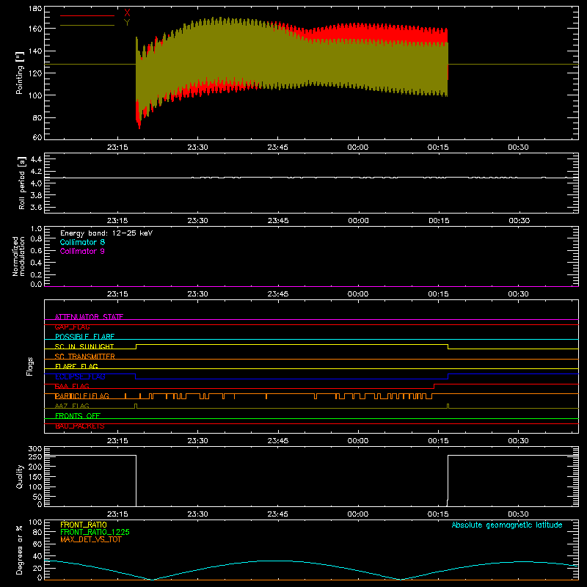Click '00:00' time label under the Pointing plot
The image size is (587, 587).
(358, 147)
